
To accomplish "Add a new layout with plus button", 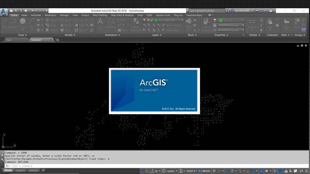I will [x=43, y=170].
